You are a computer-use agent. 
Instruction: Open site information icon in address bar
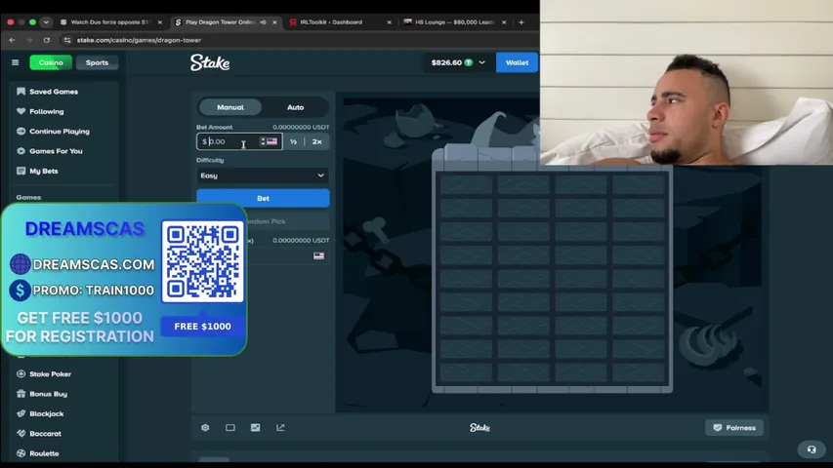[67, 40]
